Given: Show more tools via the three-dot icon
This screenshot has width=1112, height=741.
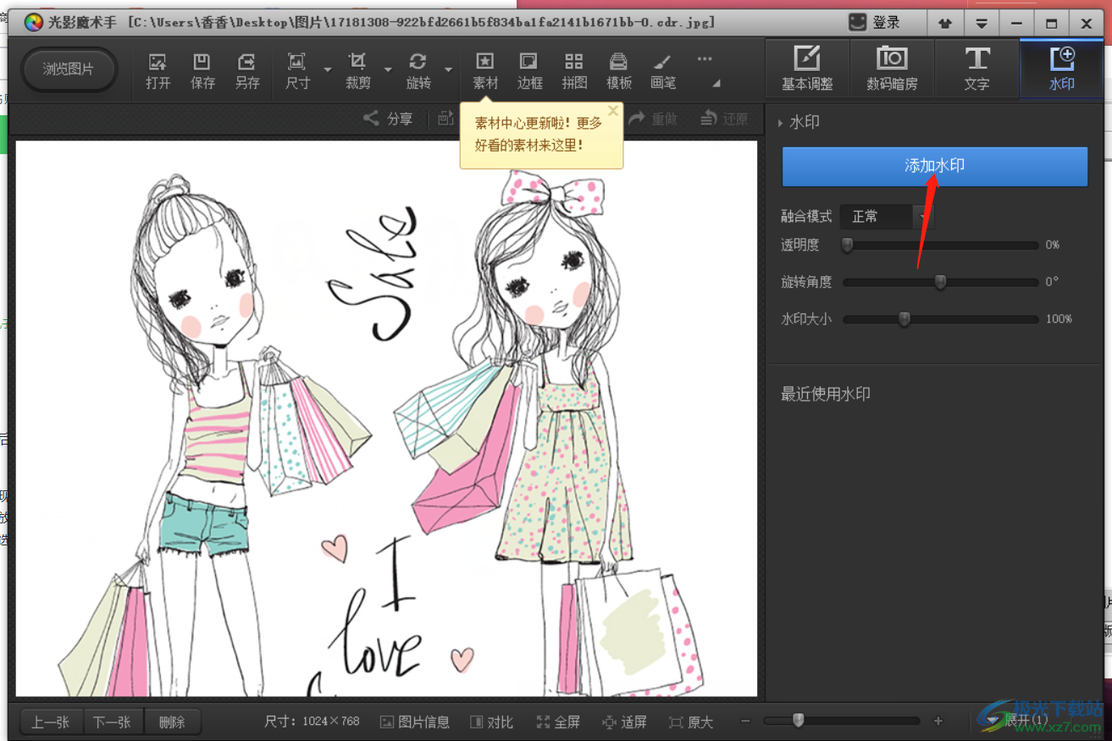Looking at the screenshot, I should coord(705,59).
